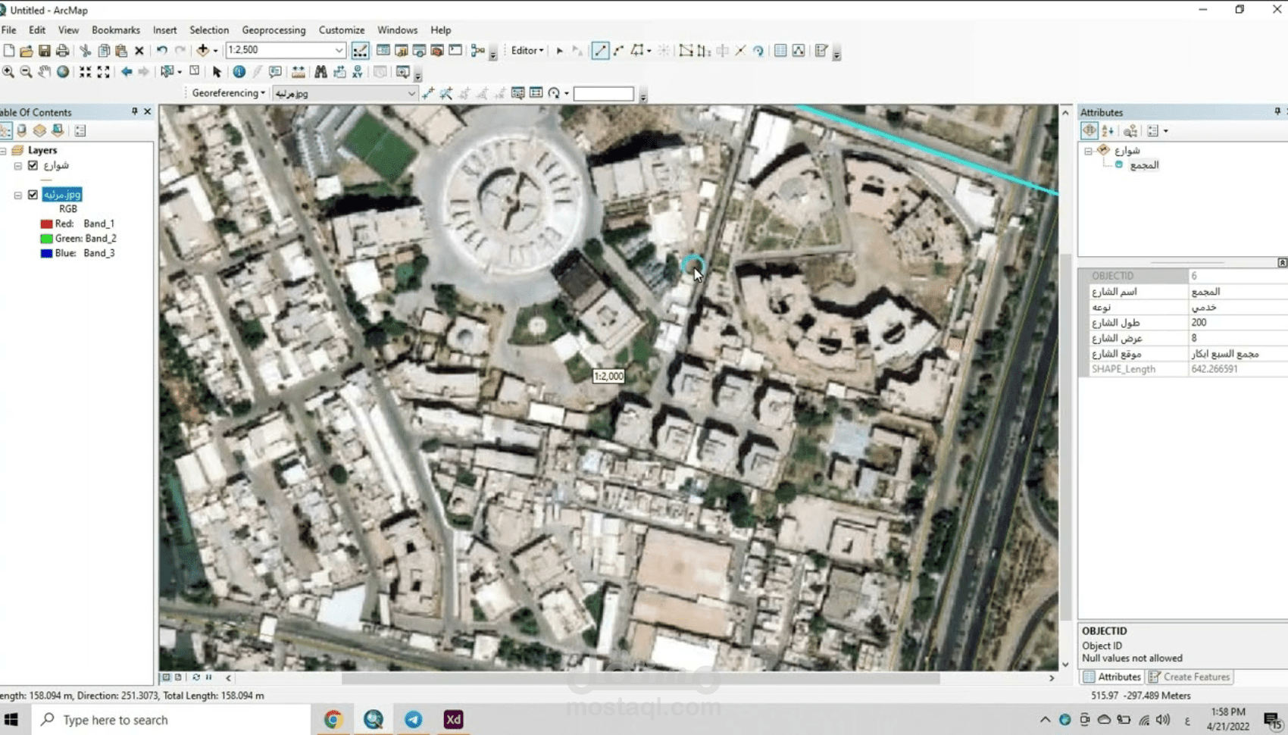The image size is (1288, 735).
Task: Click the Add Data icon
Action: (202, 51)
